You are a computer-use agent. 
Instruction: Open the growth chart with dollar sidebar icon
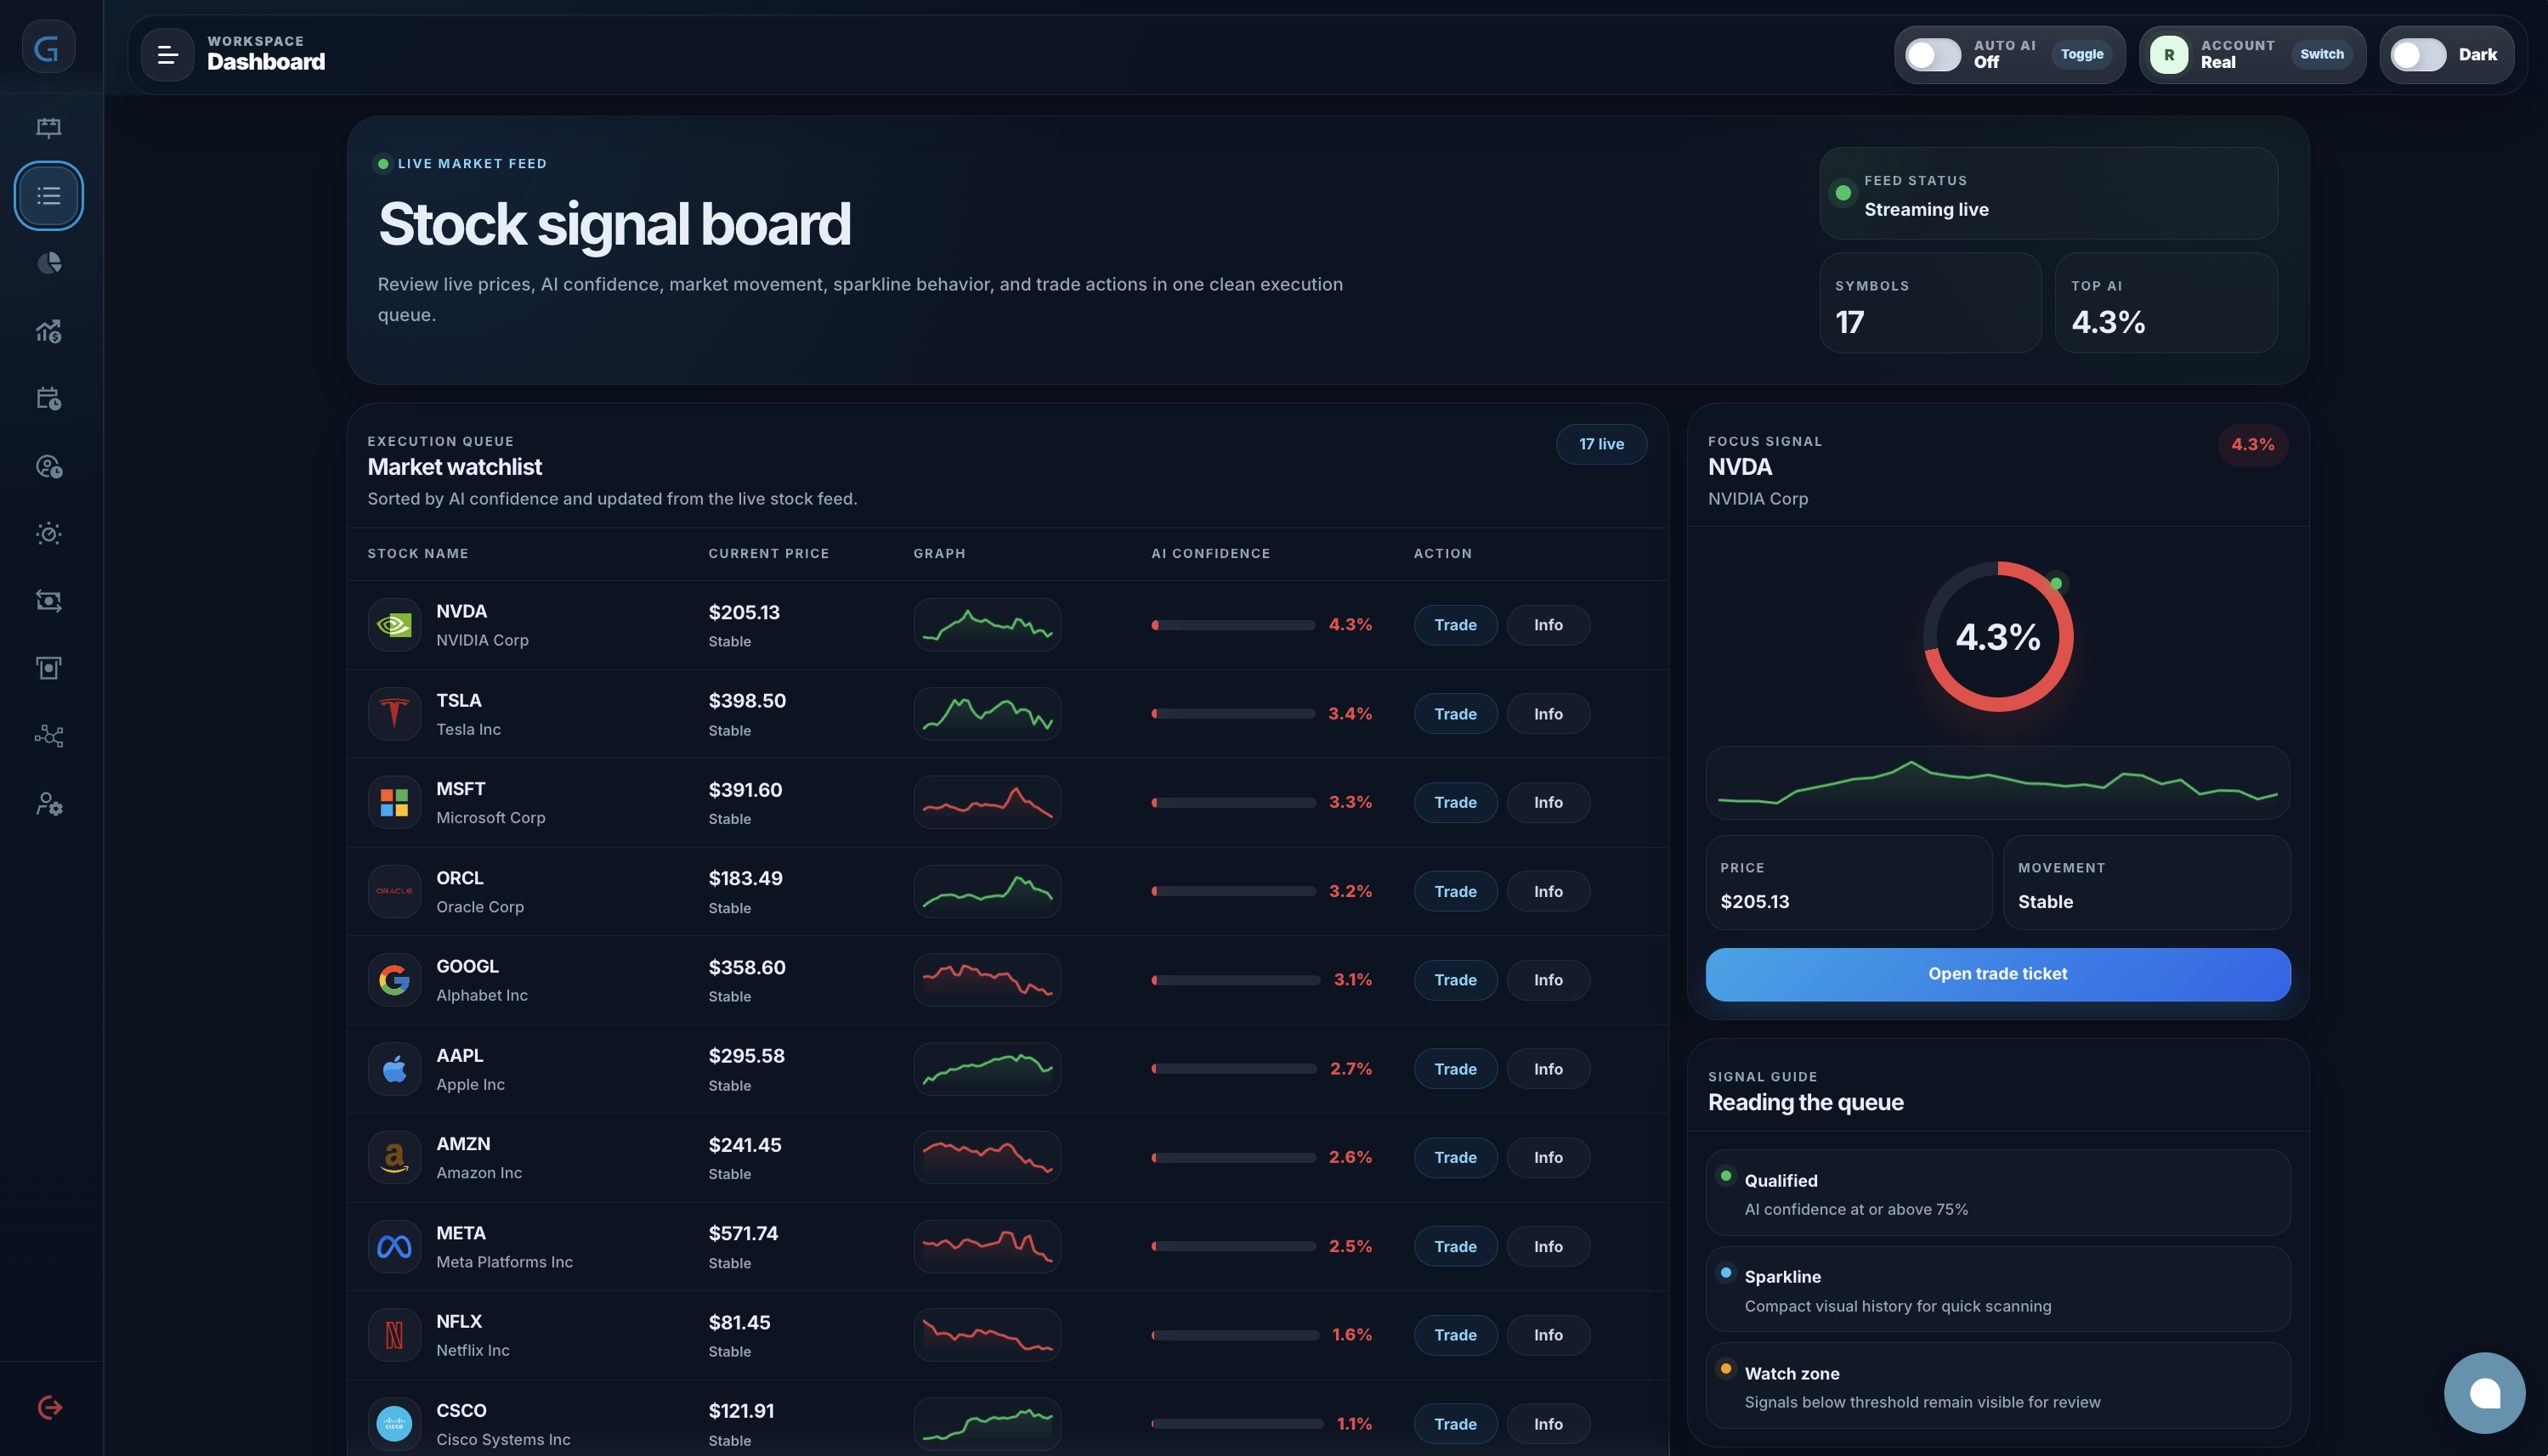click(x=49, y=331)
